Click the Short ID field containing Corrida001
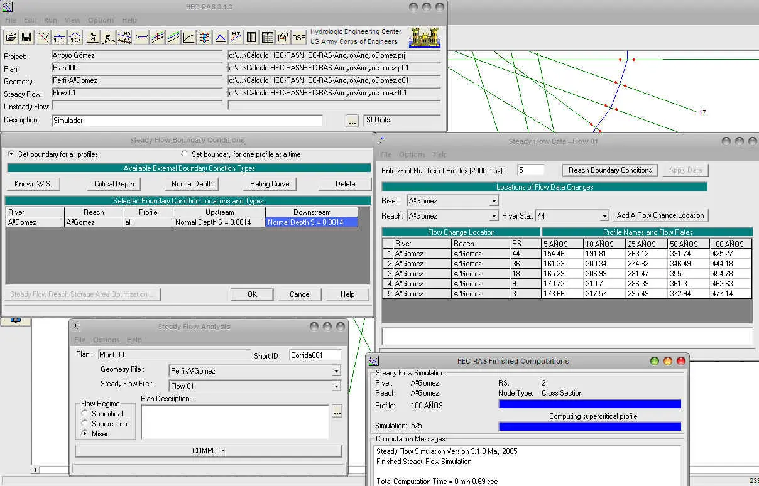759x486 pixels. (315, 355)
